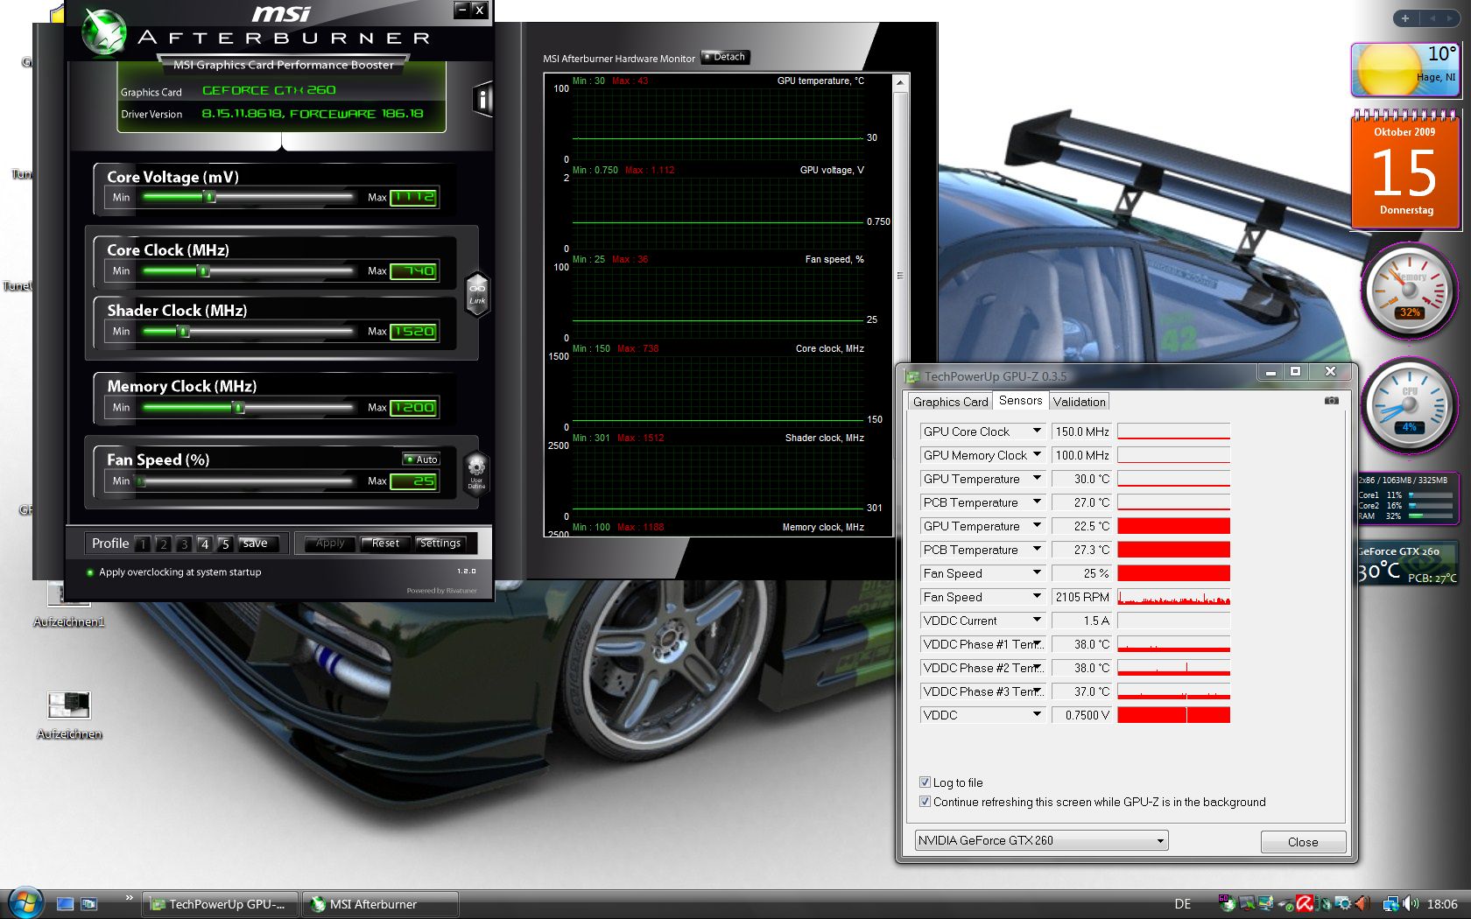The height and width of the screenshot is (919, 1471).
Task: Click the Safely Remove Hardware tray icon
Action: click(x=1285, y=904)
